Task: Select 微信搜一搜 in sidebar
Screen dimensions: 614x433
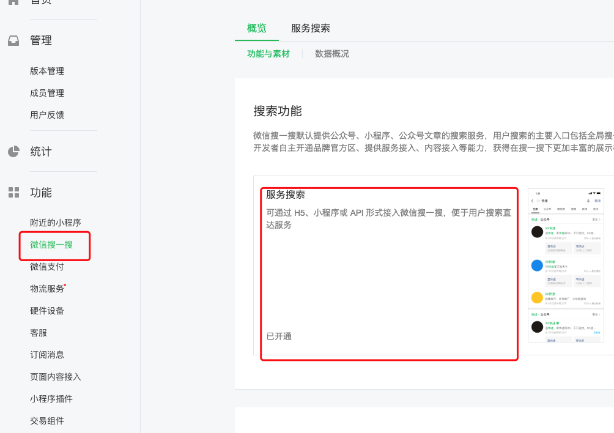Action: point(51,245)
